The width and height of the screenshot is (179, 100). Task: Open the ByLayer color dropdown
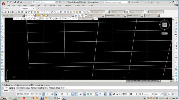tap(103, 16)
